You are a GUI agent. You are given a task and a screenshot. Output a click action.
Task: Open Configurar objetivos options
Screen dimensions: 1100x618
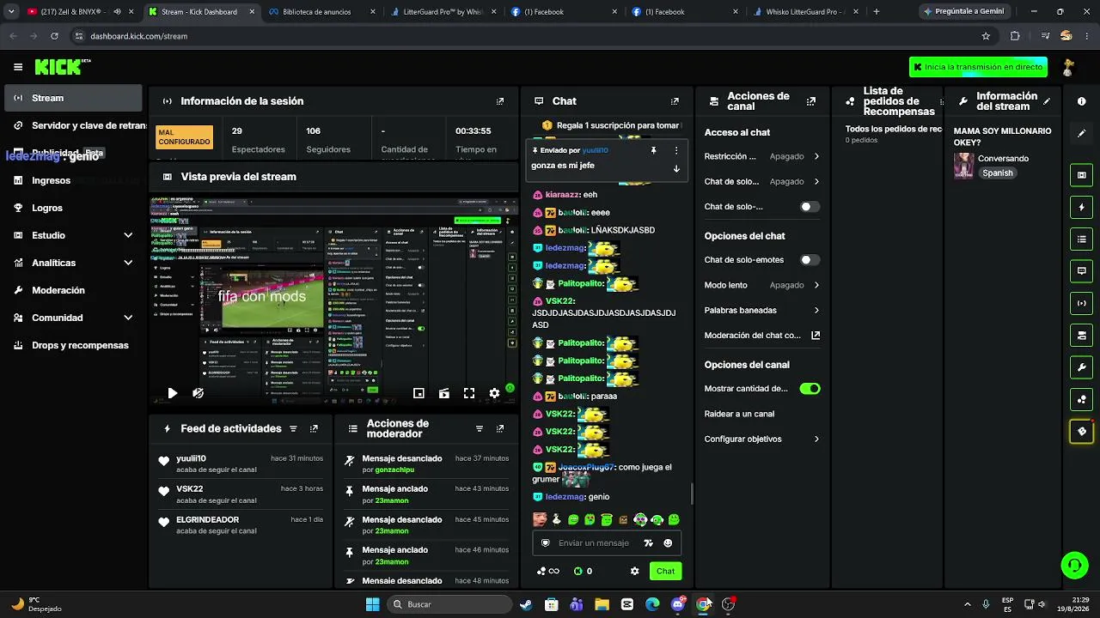point(762,439)
